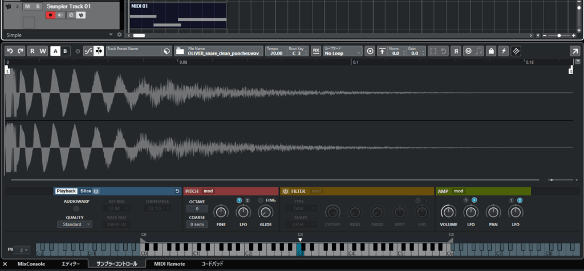The width and height of the screenshot is (584, 271).
Task: Open AMP mod editor
Action: [459, 191]
